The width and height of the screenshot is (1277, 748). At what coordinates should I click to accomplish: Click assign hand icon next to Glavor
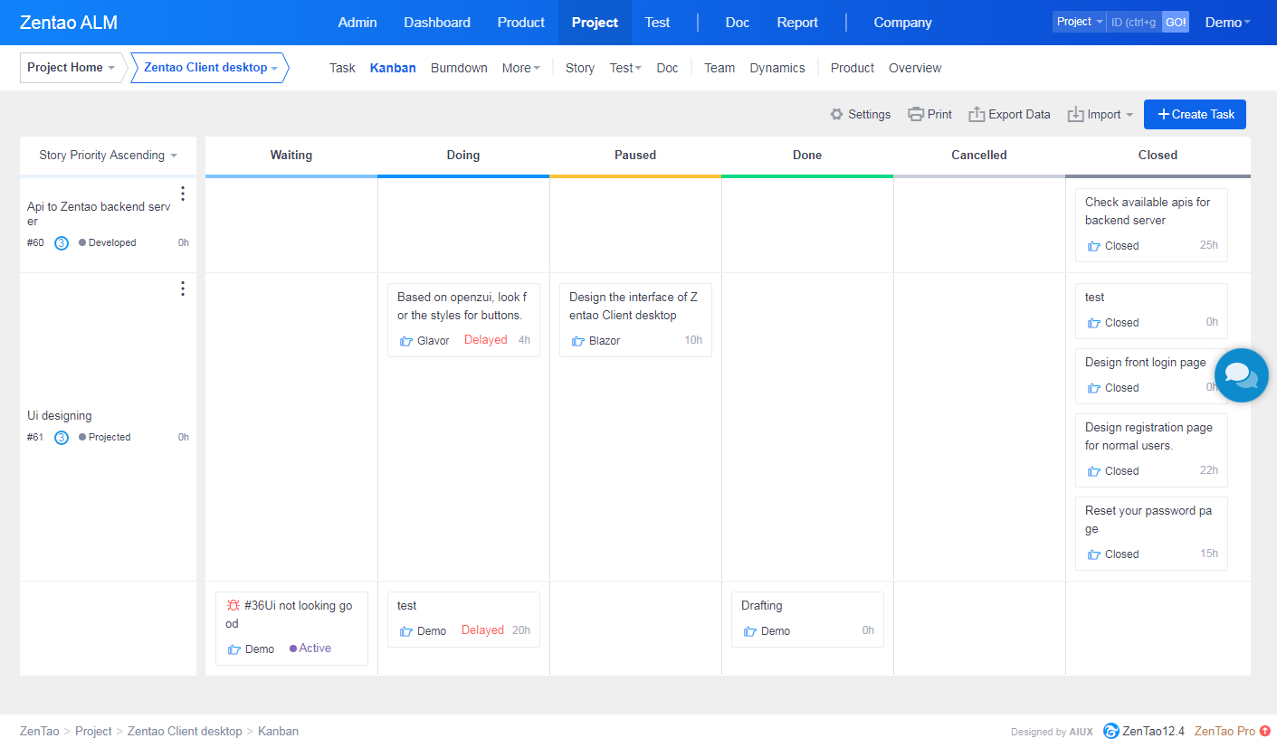(x=406, y=341)
